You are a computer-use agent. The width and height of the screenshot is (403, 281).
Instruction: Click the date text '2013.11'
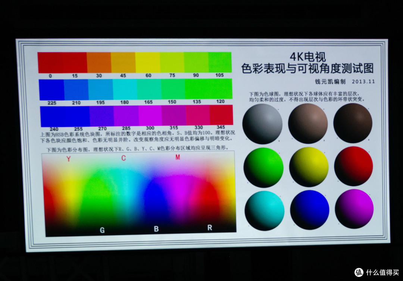tap(363, 81)
